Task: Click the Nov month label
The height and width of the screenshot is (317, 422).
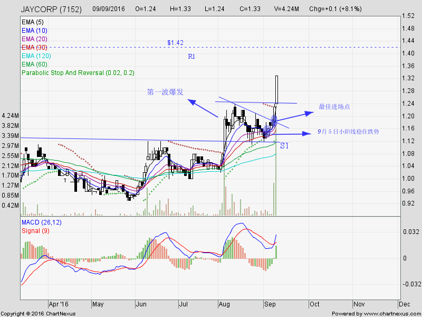Action: click(359, 304)
